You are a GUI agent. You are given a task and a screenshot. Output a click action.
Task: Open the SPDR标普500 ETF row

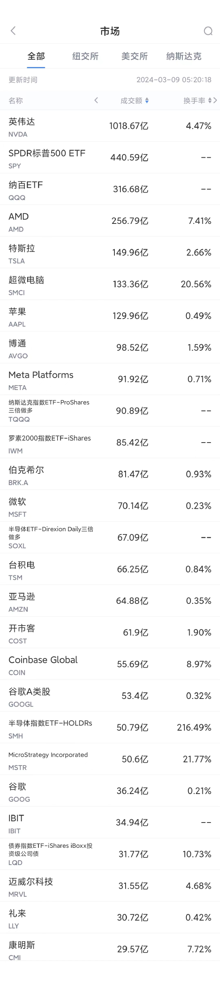point(110,158)
